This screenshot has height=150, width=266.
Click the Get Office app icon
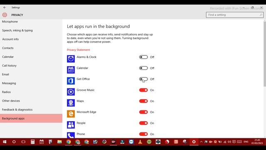coord(71,81)
